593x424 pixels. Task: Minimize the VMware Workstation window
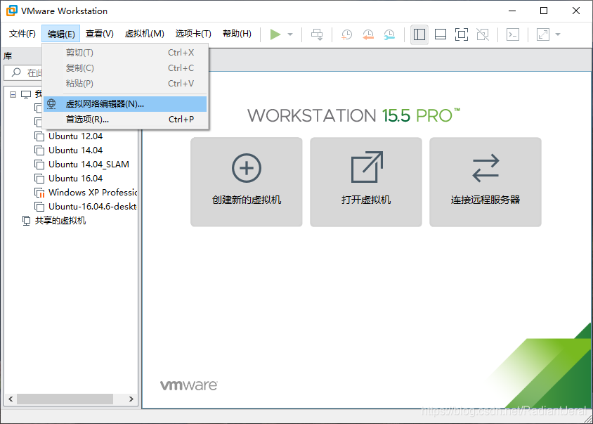(x=511, y=11)
